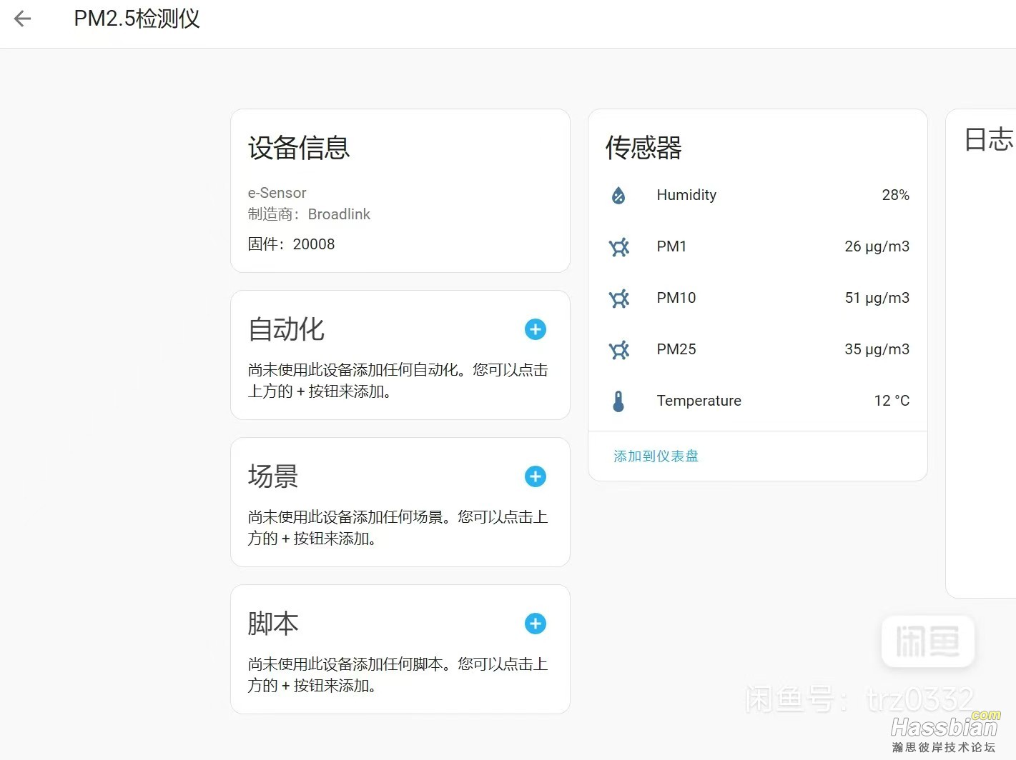The image size is (1016, 760).
Task: Click the 传感器 card heading
Action: click(x=643, y=148)
